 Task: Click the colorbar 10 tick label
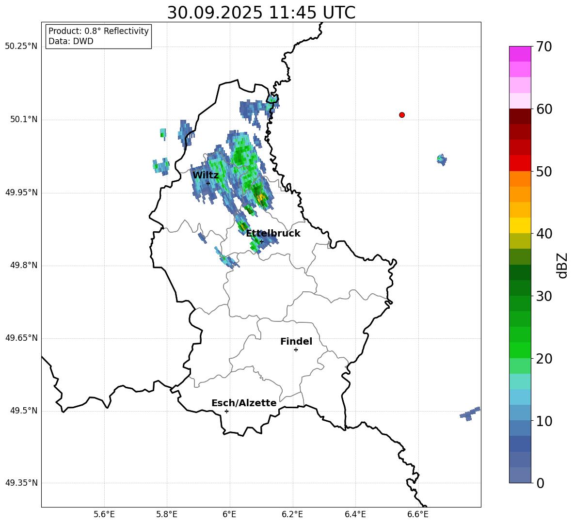(544, 421)
